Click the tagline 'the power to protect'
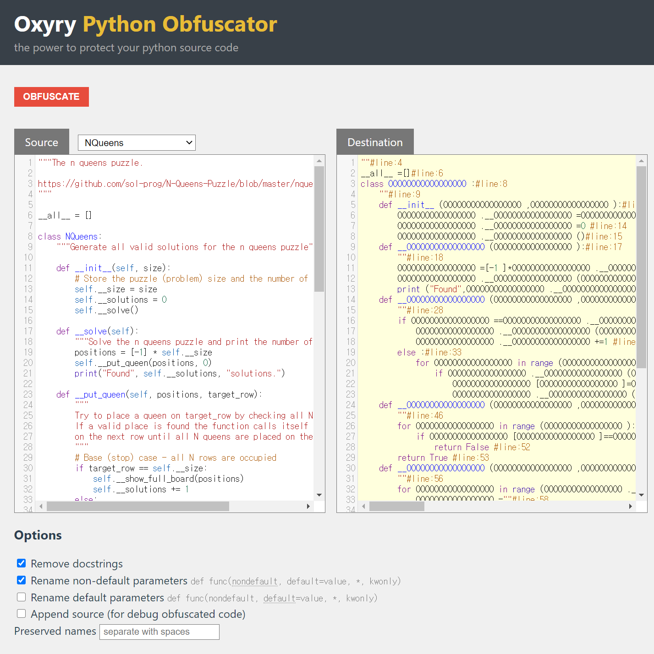The height and width of the screenshot is (654, 654). click(x=126, y=48)
